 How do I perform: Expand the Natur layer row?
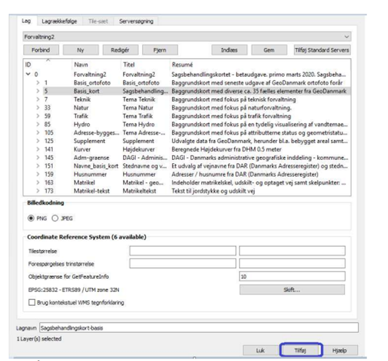click(38, 107)
